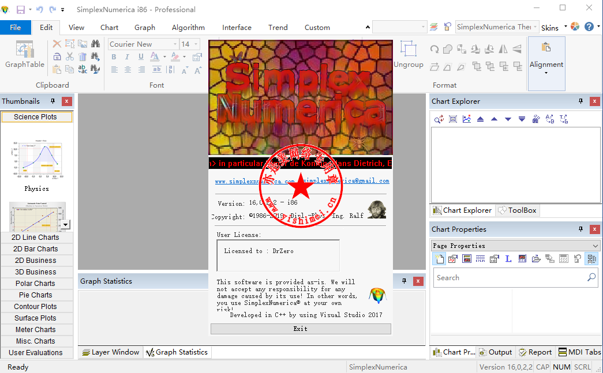Click the Ungroup button in Format group
603x373 pixels.
click(x=409, y=55)
